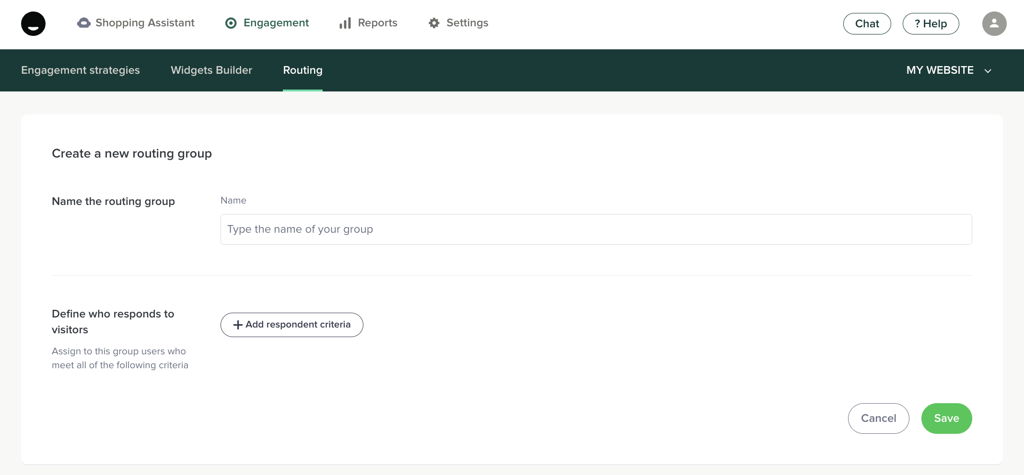Open the user profile avatar
The height and width of the screenshot is (475, 1024).
pyautogui.click(x=994, y=23)
